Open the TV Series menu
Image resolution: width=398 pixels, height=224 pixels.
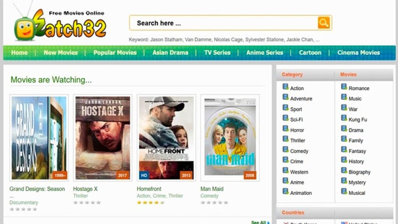click(x=217, y=52)
